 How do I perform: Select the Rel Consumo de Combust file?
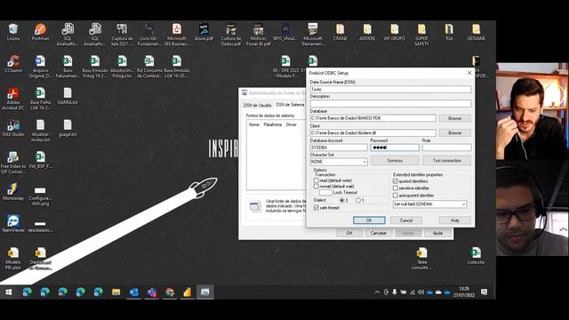(149, 67)
